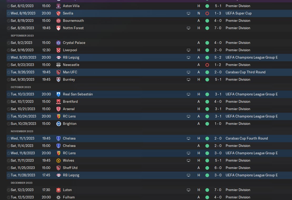Image resolution: width=292 pixels, height=200 pixels.
Task: Click the TV icon on Nottm Forest row
Action: (x=188, y=28)
